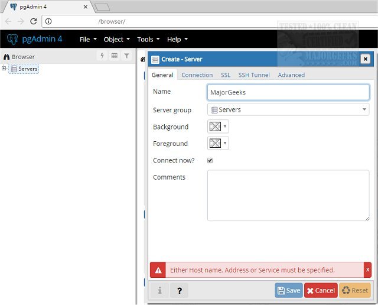This screenshot has width=378, height=305.
Task: Click the Create - Server title server icon
Action: [x=155, y=59]
